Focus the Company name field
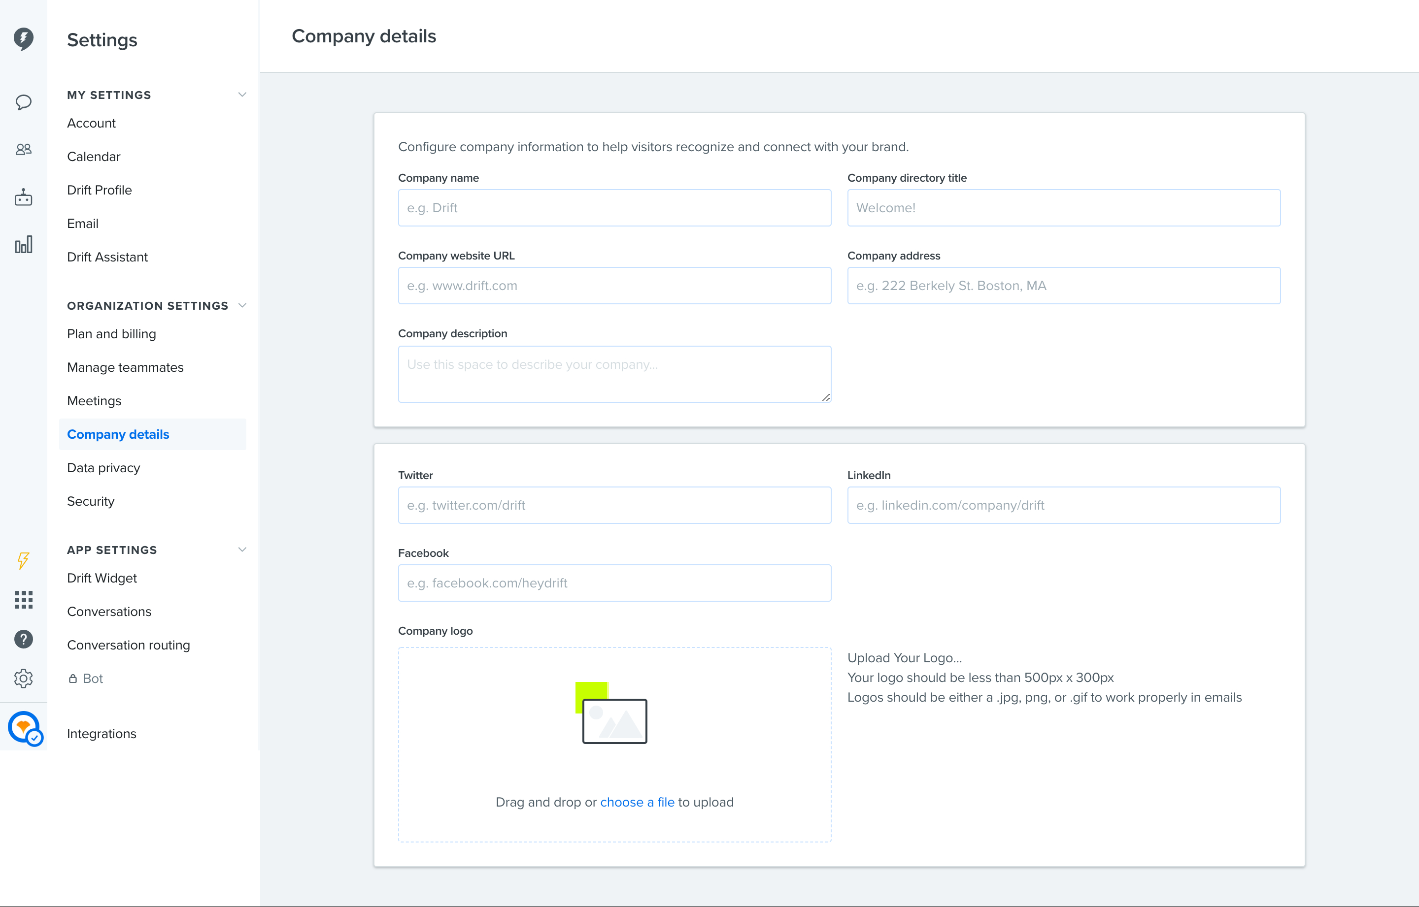 click(x=614, y=208)
